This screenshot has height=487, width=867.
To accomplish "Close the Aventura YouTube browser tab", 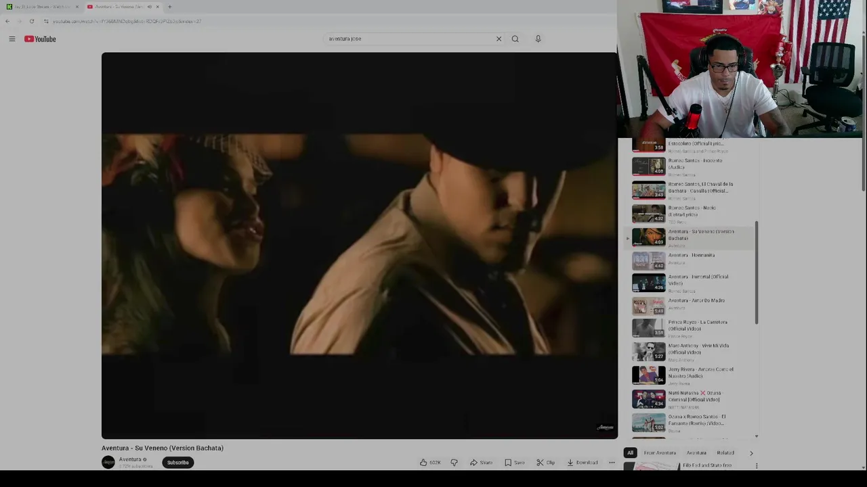I will 157,7.
